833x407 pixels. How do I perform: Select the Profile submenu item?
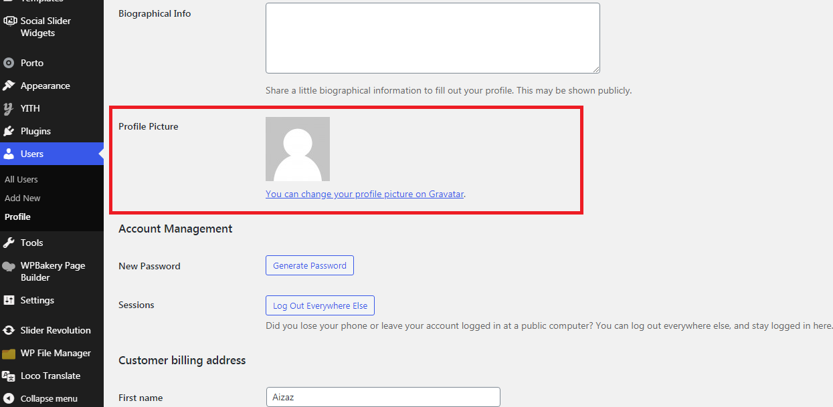tap(17, 217)
